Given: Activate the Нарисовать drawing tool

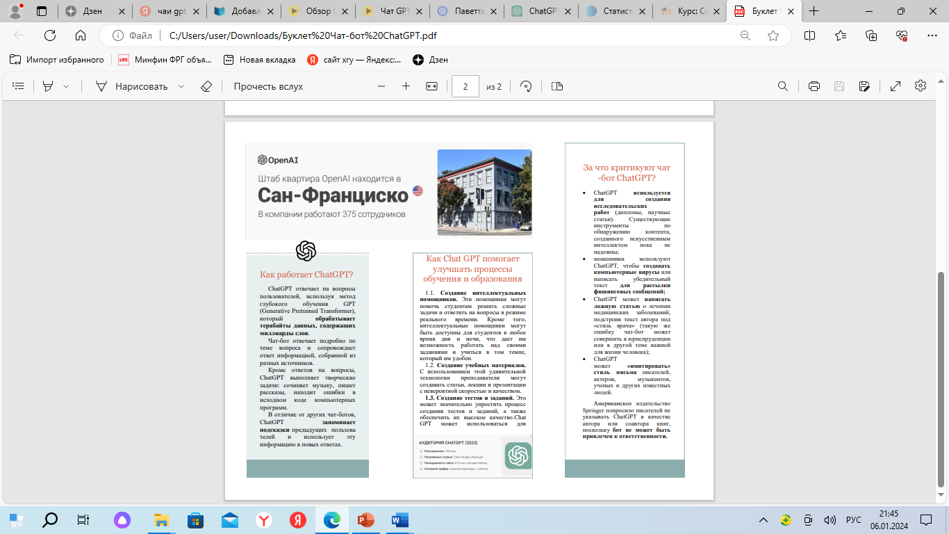Looking at the screenshot, I should [x=132, y=86].
